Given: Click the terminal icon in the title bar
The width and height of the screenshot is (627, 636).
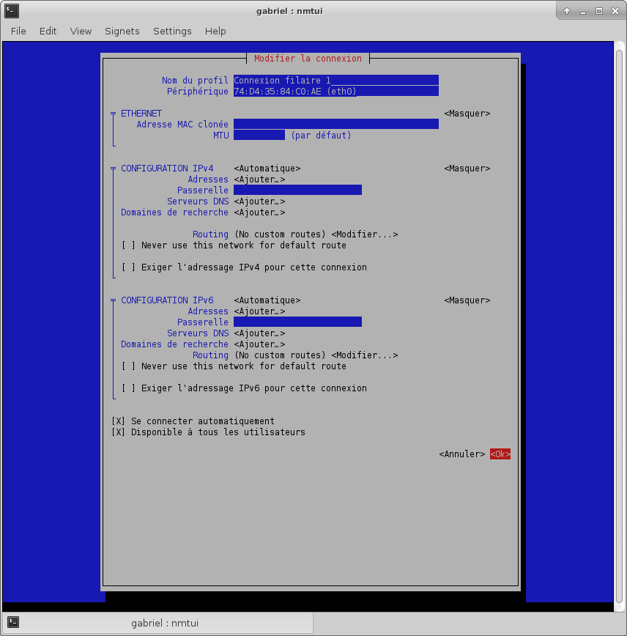Looking at the screenshot, I should pyautogui.click(x=12, y=11).
